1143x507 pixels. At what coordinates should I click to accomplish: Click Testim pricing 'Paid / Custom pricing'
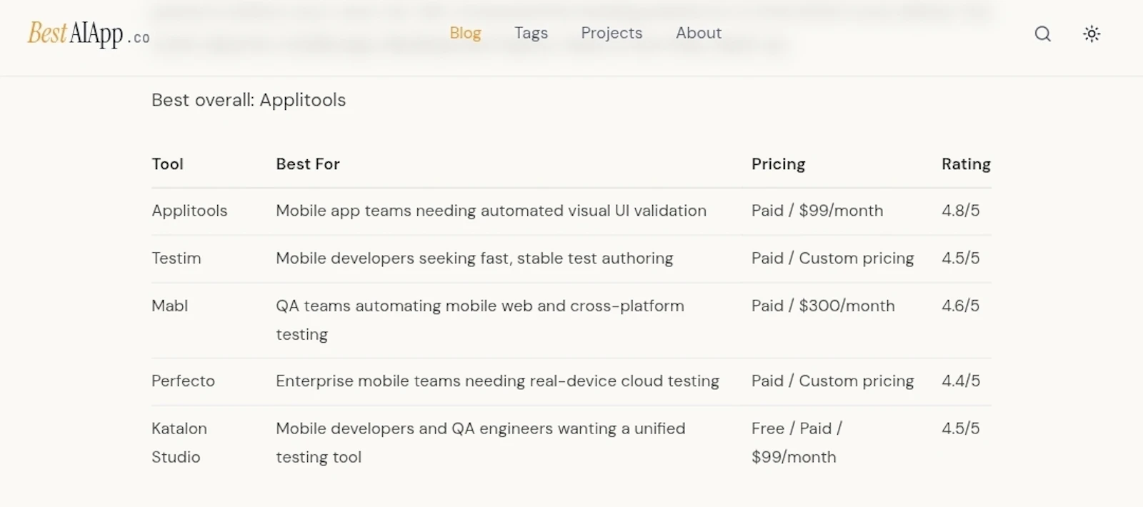833,258
